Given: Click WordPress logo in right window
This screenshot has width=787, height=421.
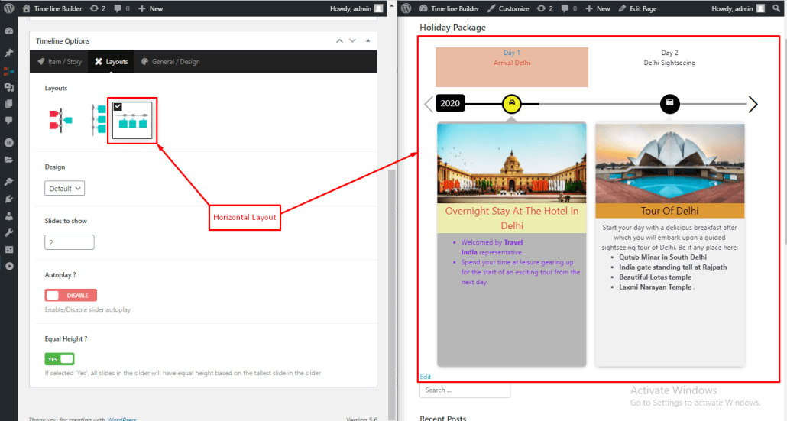Looking at the screenshot, I should (x=406, y=8).
